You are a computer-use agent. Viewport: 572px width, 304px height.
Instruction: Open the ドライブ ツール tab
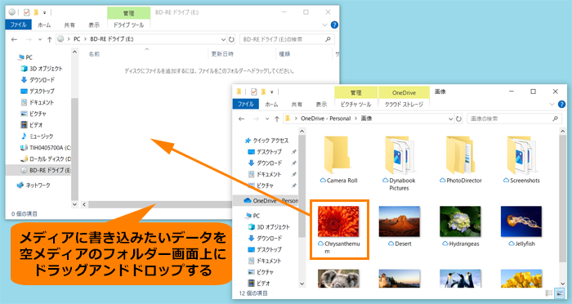pos(128,25)
